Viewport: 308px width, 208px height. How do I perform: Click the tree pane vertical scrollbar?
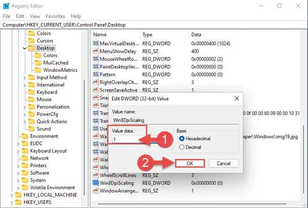point(84,137)
